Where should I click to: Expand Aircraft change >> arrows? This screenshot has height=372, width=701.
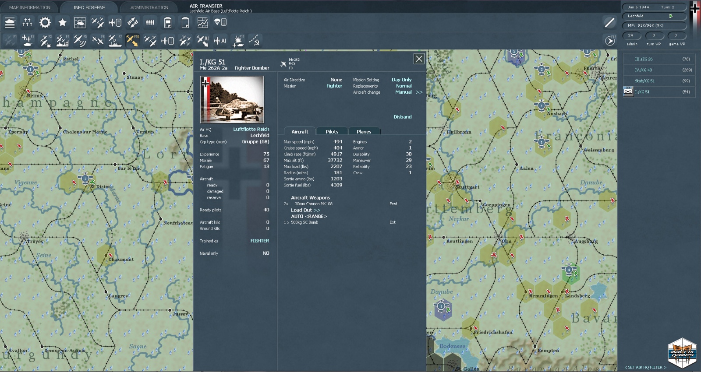tap(419, 92)
